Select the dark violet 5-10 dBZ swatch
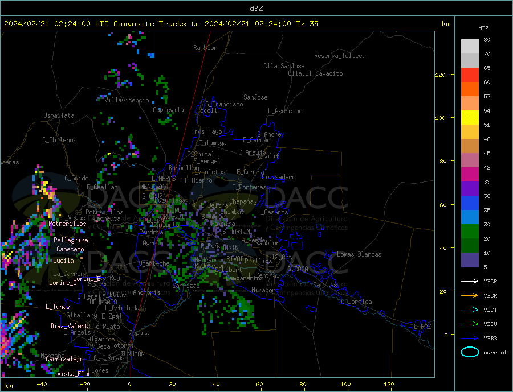The height and width of the screenshot is (392, 513). pos(470,260)
